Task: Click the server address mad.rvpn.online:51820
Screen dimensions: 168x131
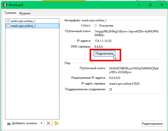Action: click(124, 83)
